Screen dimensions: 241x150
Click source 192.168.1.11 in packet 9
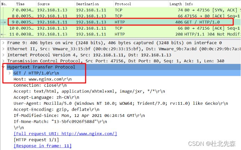coord(52,22)
